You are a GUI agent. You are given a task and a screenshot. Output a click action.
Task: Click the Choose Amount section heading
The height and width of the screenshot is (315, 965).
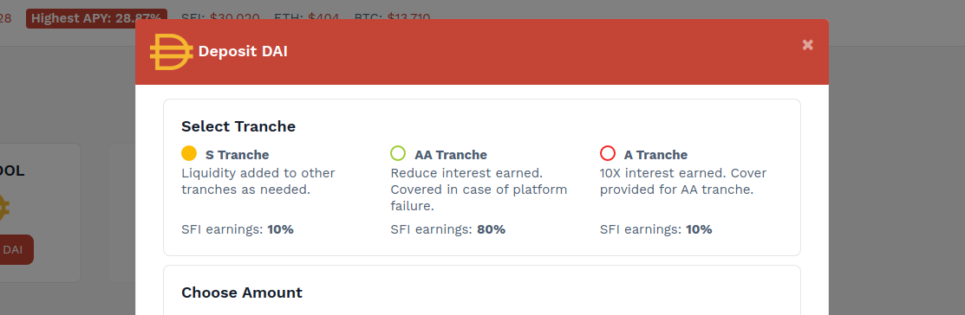(x=242, y=292)
